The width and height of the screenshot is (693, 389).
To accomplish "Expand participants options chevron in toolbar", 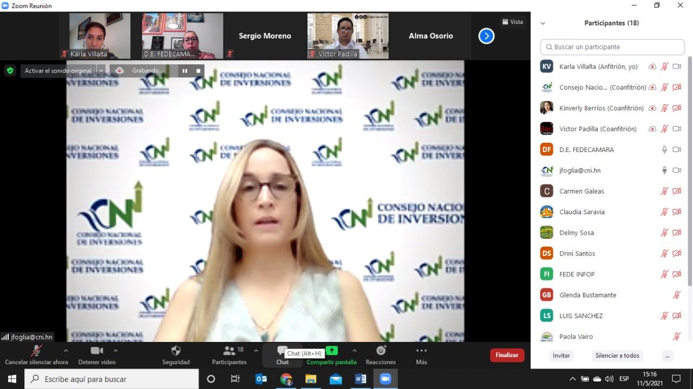I will tap(256, 351).
